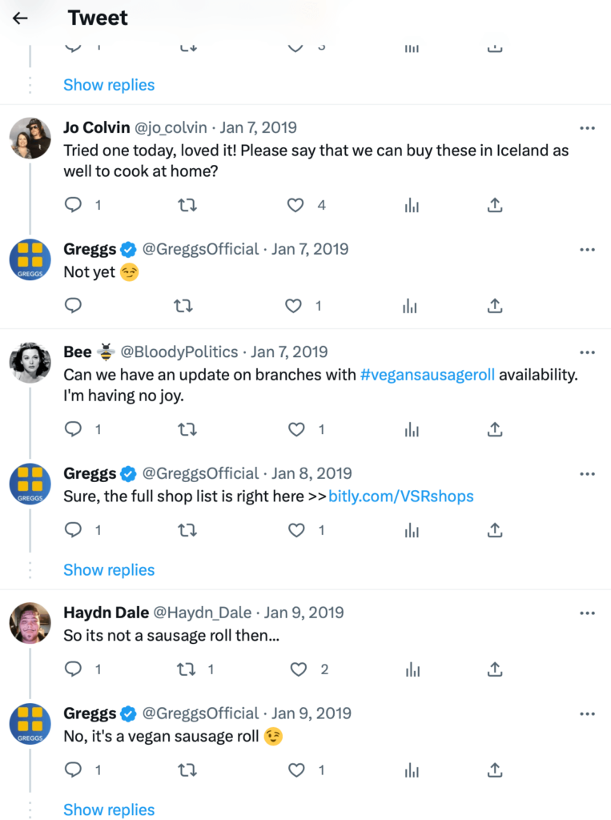Like Greggs' 'vegan sausage roll' reply
This screenshot has width=611, height=820.
pyautogui.click(x=296, y=770)
